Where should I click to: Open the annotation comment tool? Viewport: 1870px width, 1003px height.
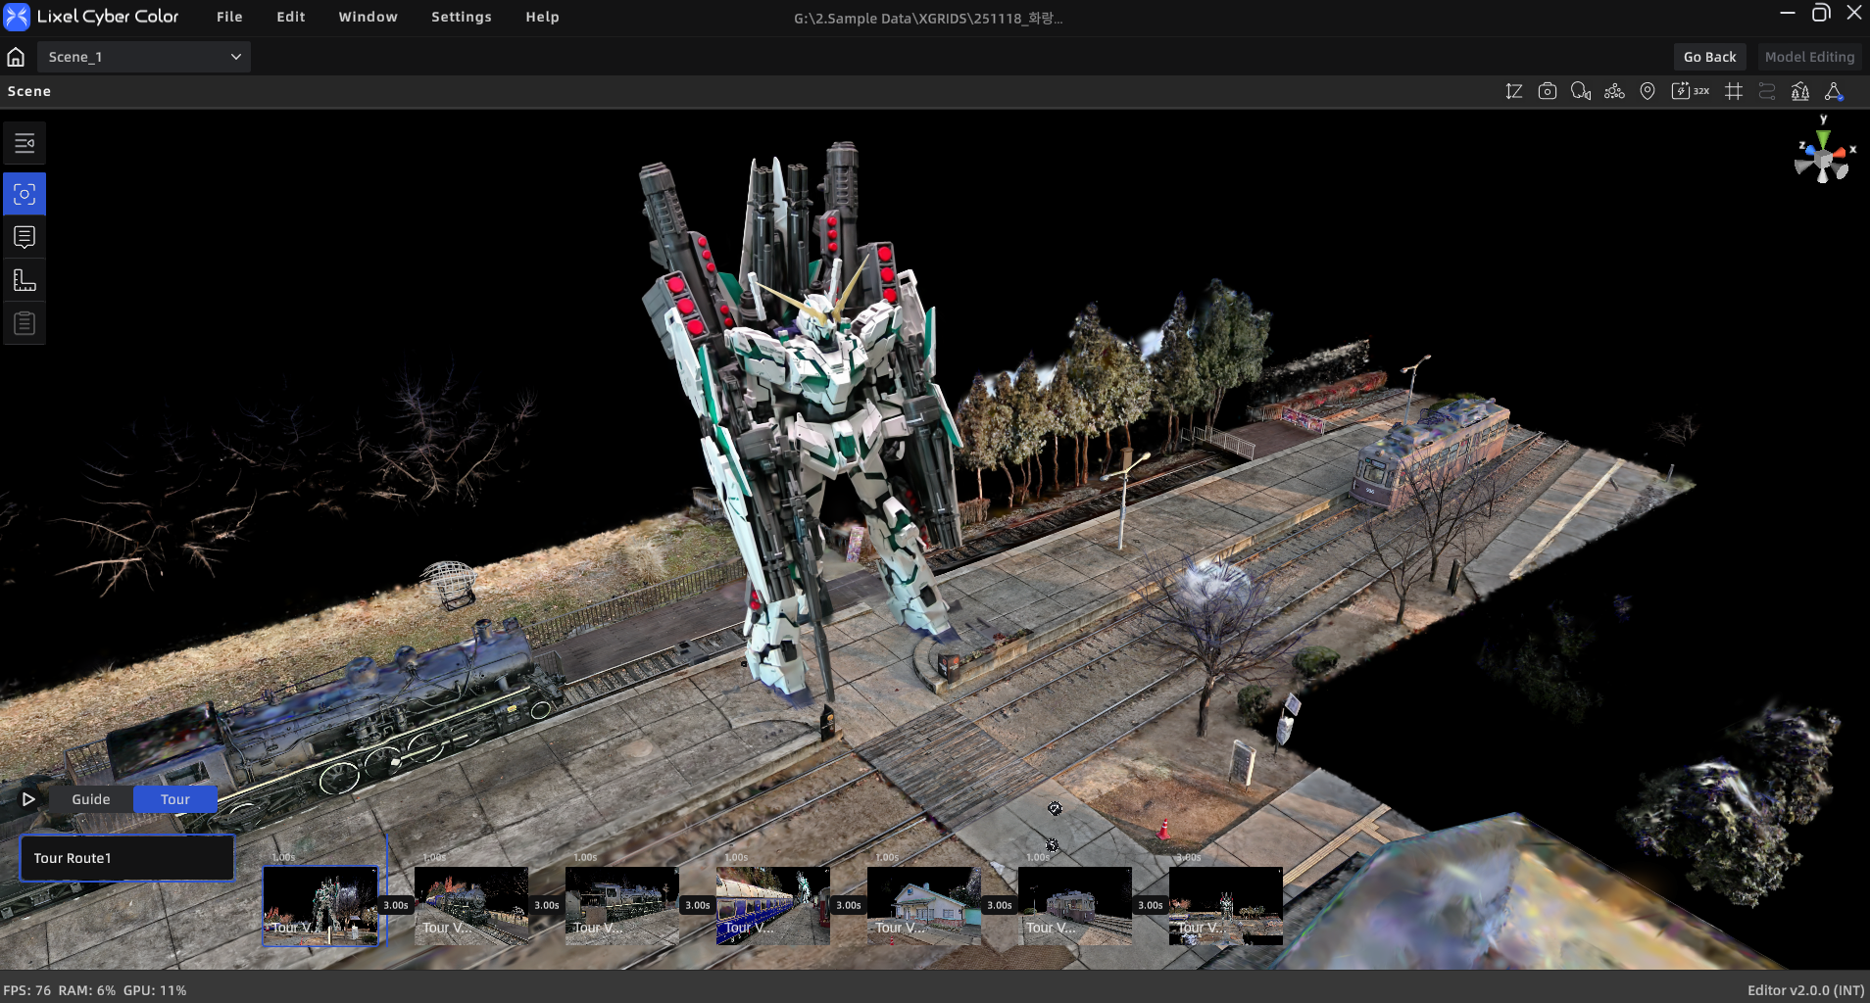tap(25, 237)
